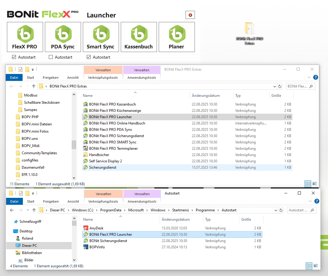Screen dimensions: 328x276
Task: Enable Autostart for PDA Sync
Action: 51,57
